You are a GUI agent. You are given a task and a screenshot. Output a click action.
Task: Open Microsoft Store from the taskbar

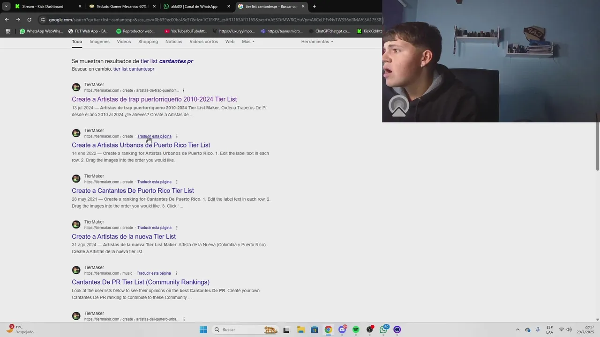(x=314, y=330)
